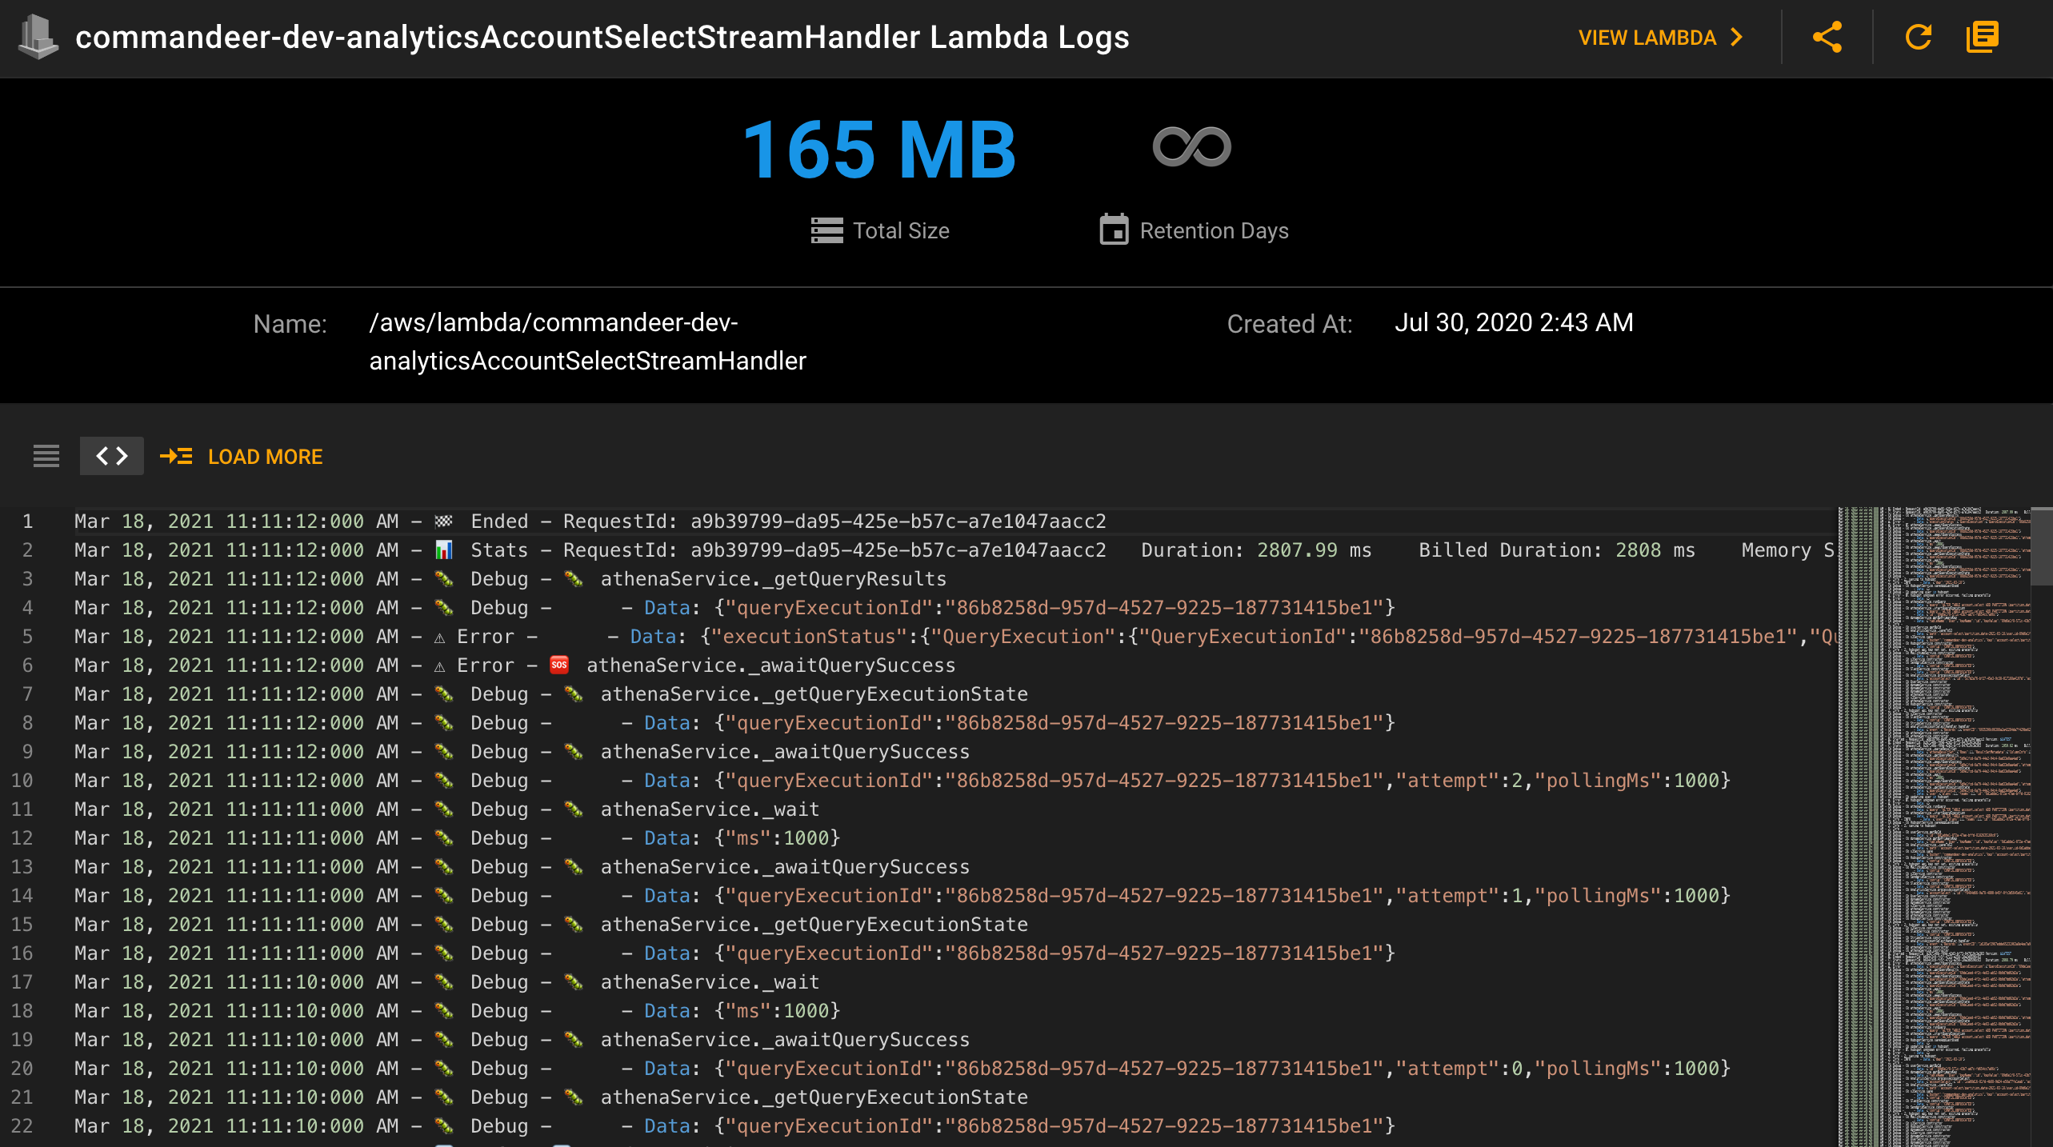Click athenaService._wait on line 17
The width and height of the screenshot is (2053, 1147).
pos(710,982)
